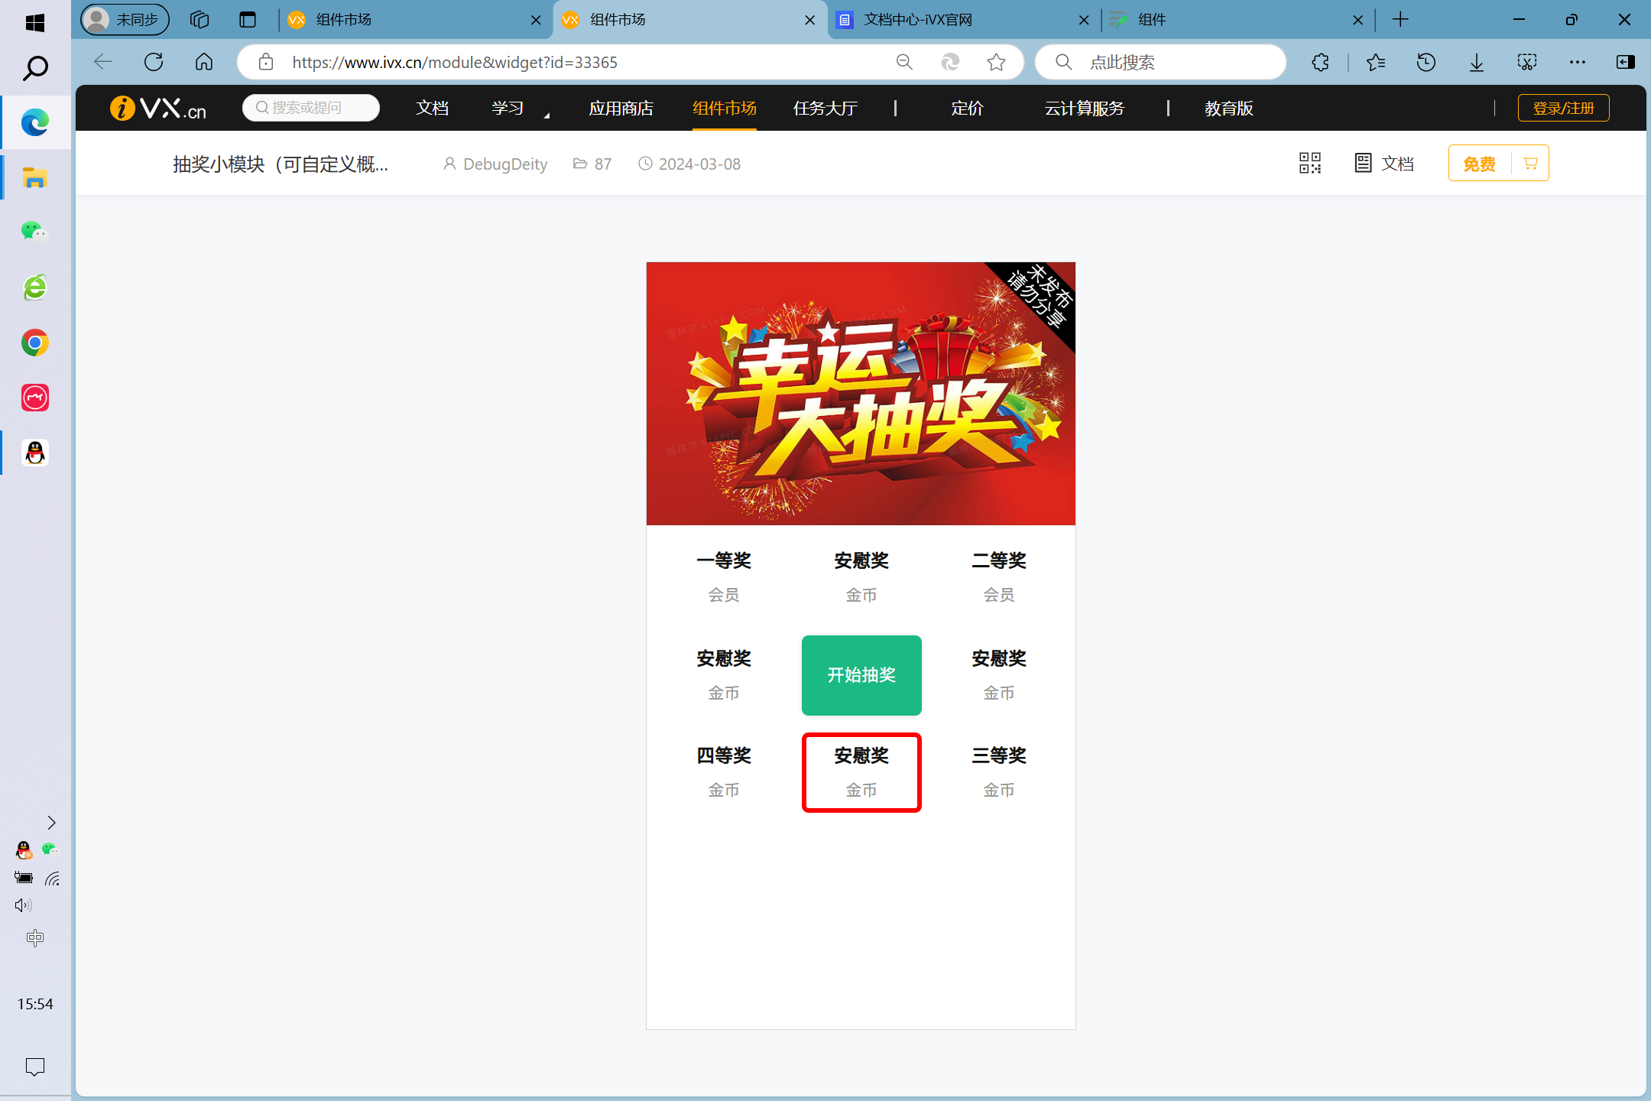Open browser settings ellipsis menu
This screenshot has width=1651, height=1101.
point(1577,62)
